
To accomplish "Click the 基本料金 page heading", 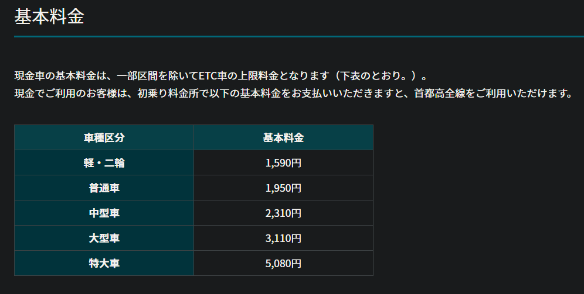I will pos(49,17).
